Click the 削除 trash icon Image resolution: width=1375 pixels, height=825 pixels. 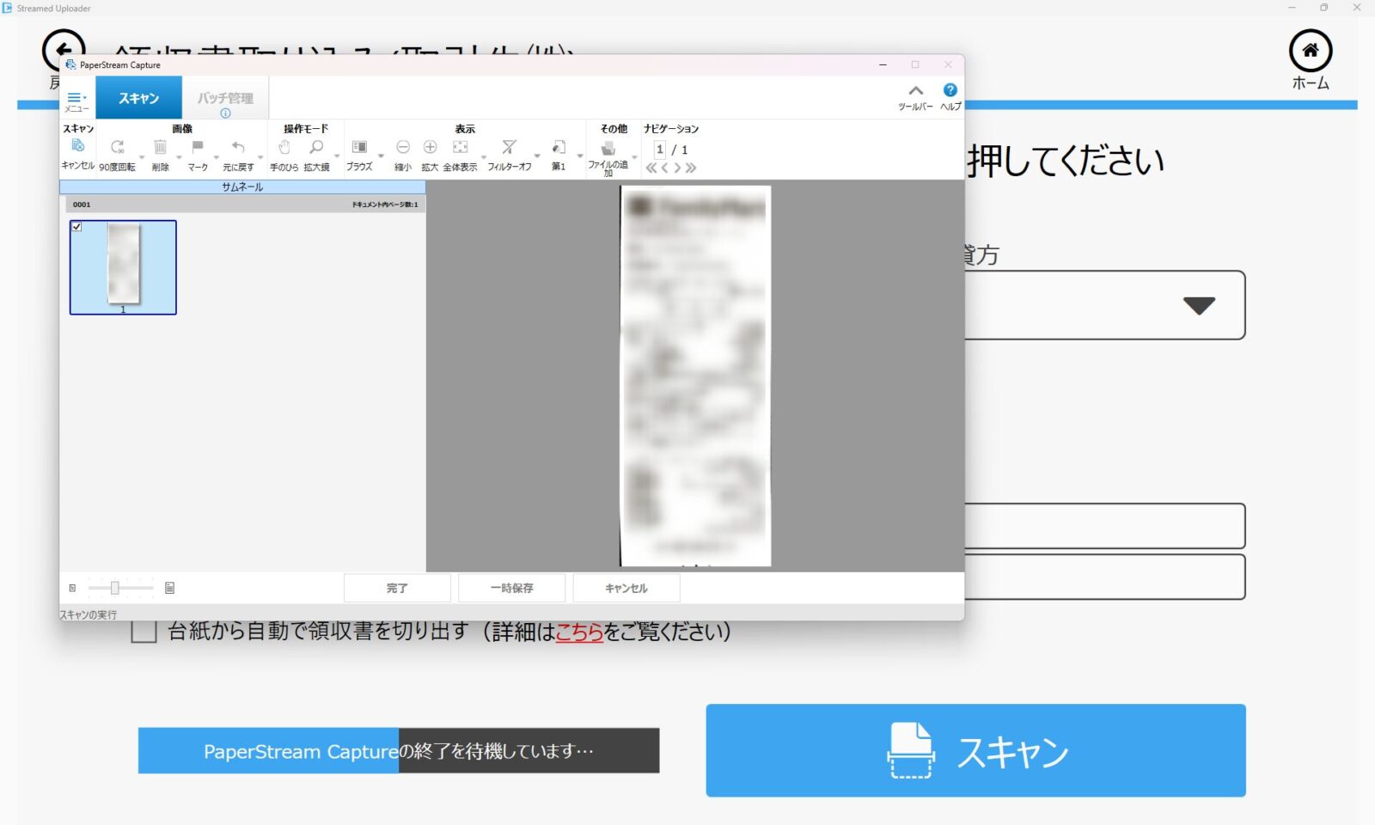[160, 148]
